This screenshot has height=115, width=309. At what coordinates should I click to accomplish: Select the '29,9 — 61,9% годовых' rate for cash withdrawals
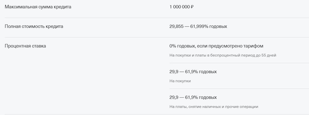coord(193,97)
